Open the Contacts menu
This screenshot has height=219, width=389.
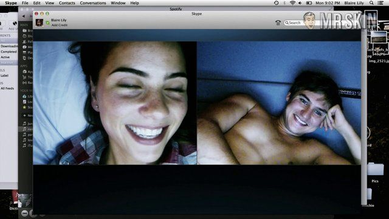pos(67,3)
